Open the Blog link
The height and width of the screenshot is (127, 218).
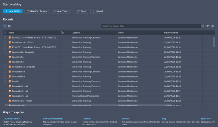[164, 119]
